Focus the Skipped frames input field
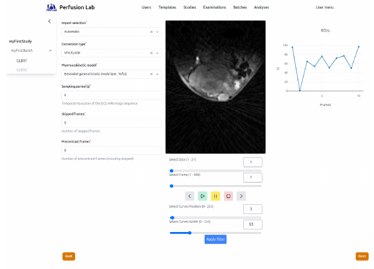Image resolution: width=374 pixels, height=269 pixels. click(112, 123)
